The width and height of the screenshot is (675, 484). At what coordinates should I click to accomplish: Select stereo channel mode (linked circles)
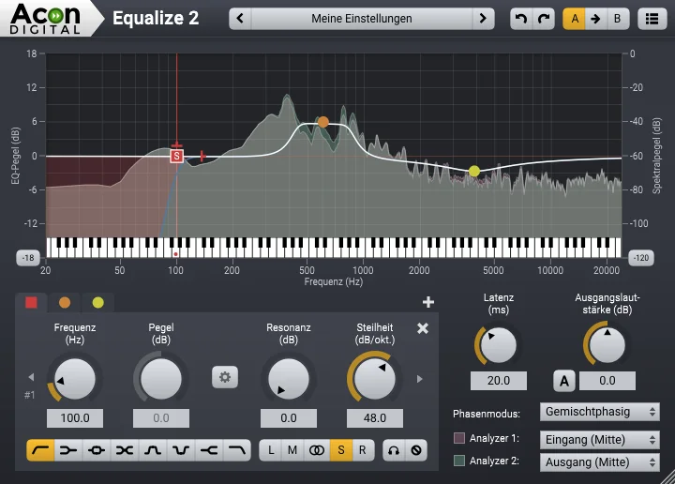click(317, 450)
